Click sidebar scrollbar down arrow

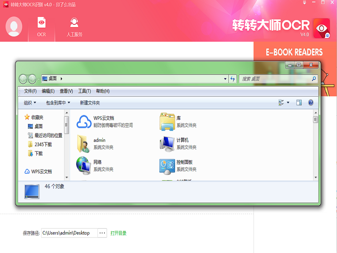tap(67, 177)
